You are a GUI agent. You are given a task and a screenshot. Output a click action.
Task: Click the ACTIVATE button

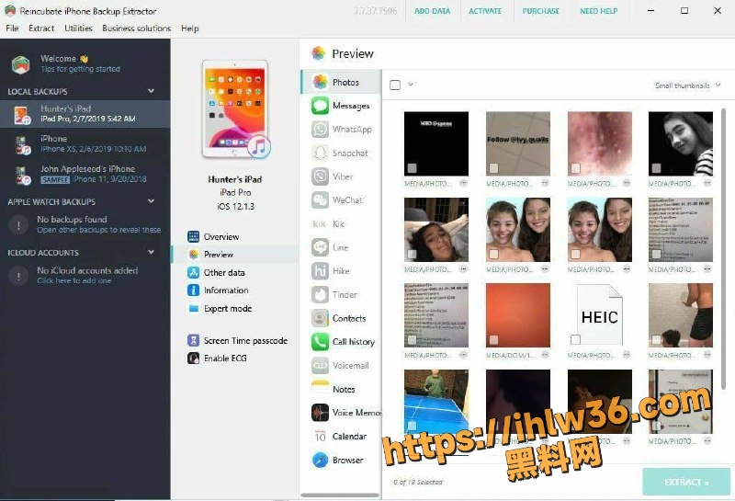[x=485, y=11]
